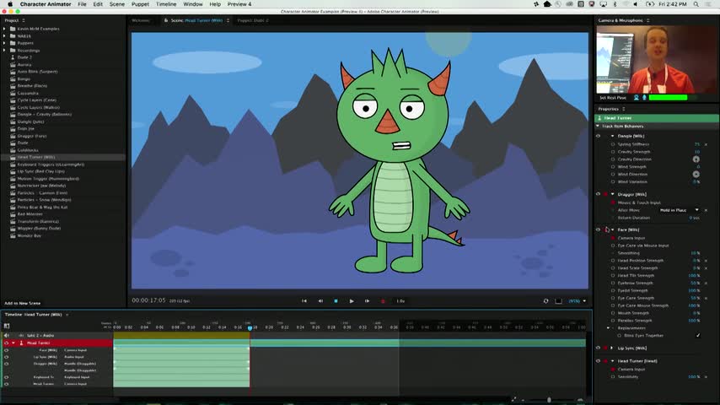720x405 pixels.
Task: Click the Bluetooth icon in the macOS menu bar
Action: pyautogui.click(x=615, y=4)
